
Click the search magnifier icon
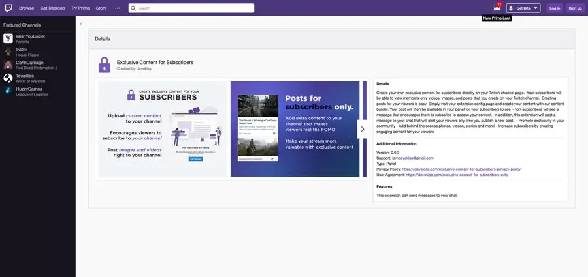pos(133,8)
